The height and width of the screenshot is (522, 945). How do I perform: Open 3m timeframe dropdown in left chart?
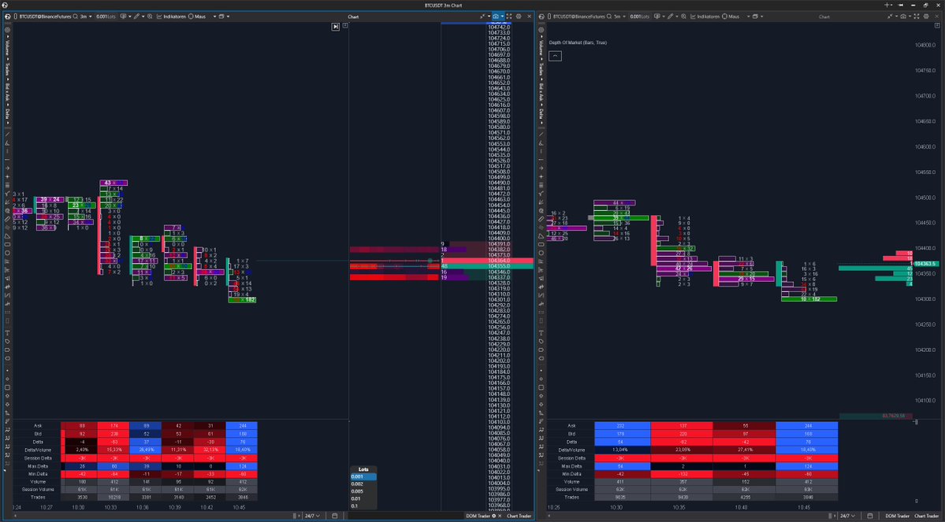coord(85,17)
